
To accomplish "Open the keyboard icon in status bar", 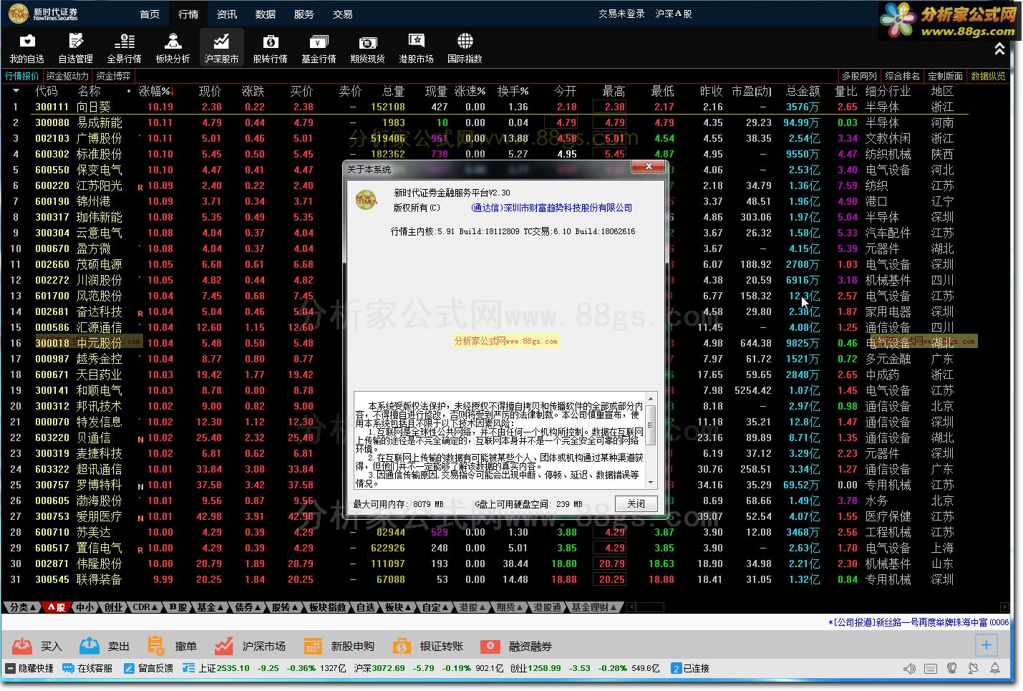I will pyautogui.click(x=931, y=668).
